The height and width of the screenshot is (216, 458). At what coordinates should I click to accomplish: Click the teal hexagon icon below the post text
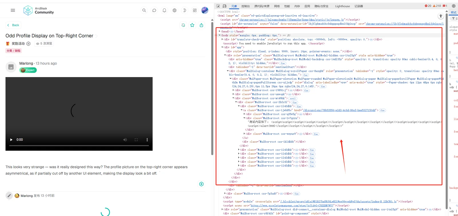[202, 184]
